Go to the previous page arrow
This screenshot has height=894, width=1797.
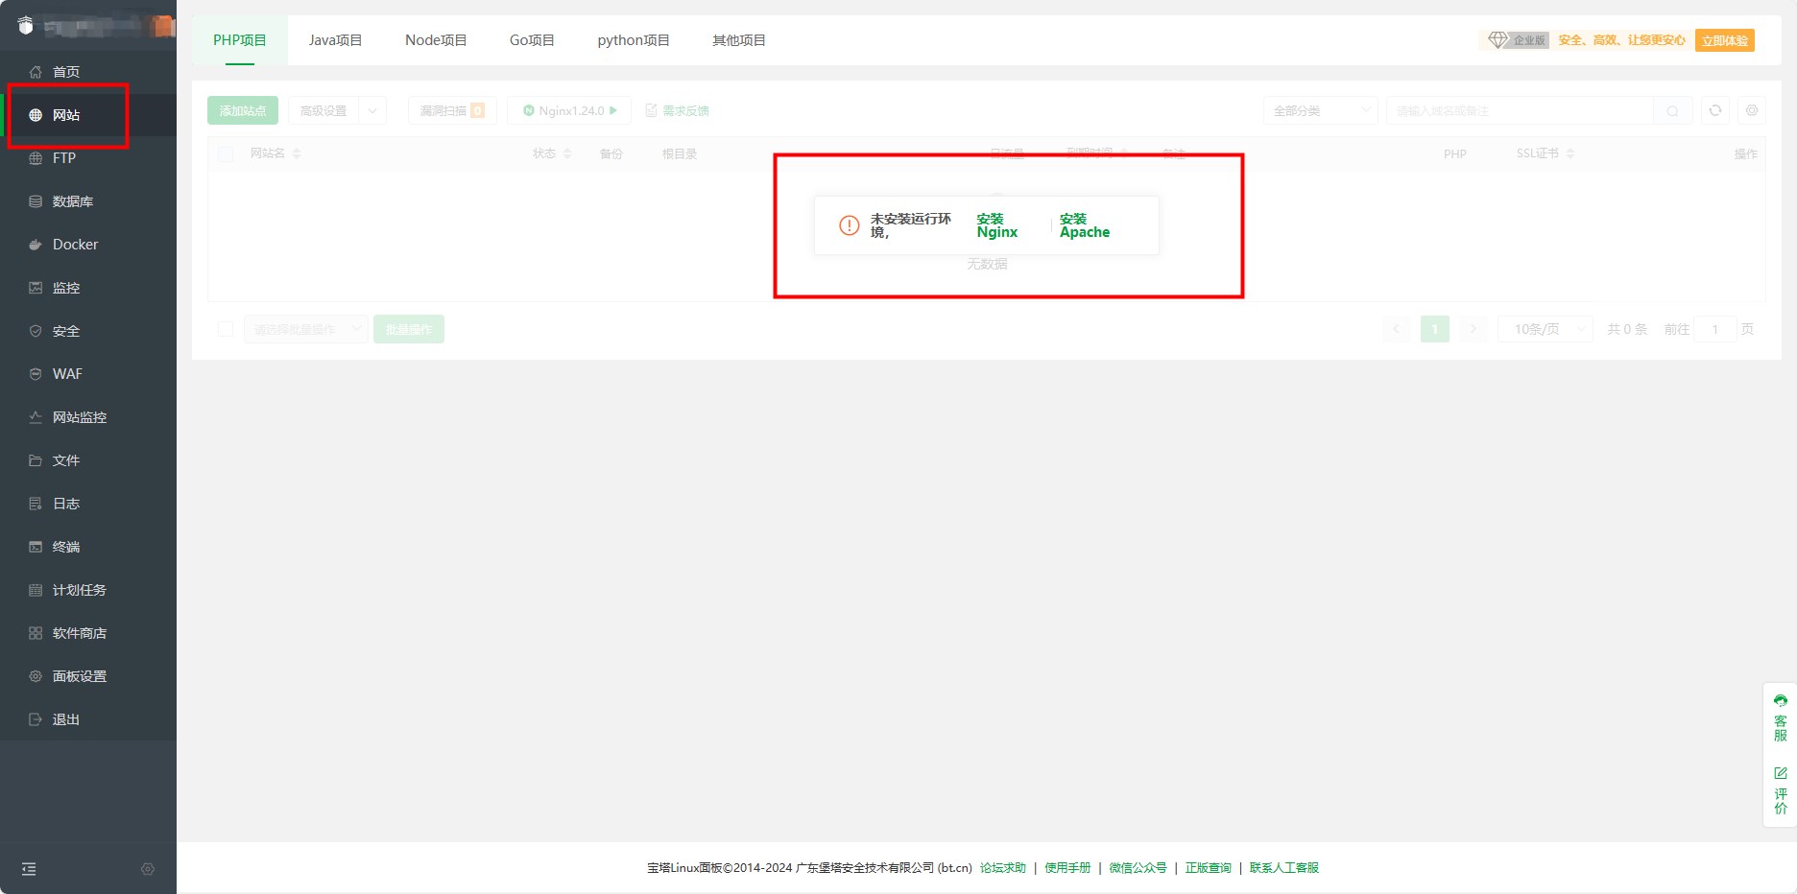(1397, 329)
